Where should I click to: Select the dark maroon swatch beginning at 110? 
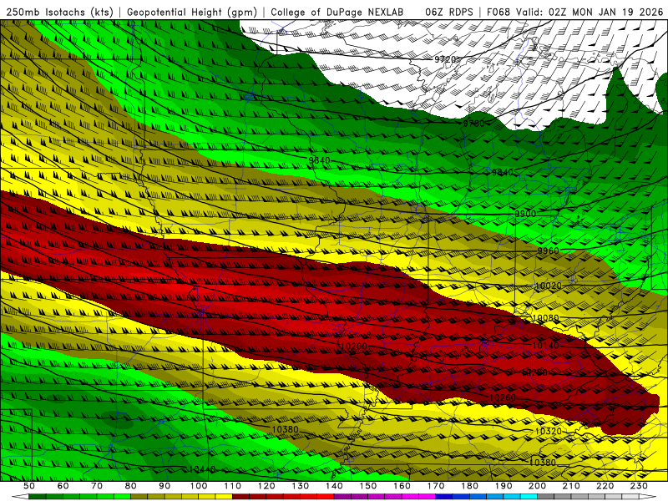[x=241, y=497]
